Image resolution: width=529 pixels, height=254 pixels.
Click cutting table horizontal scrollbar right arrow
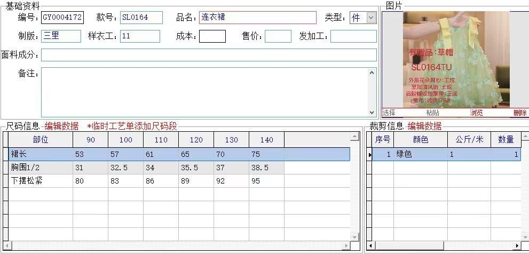[517, 245]
